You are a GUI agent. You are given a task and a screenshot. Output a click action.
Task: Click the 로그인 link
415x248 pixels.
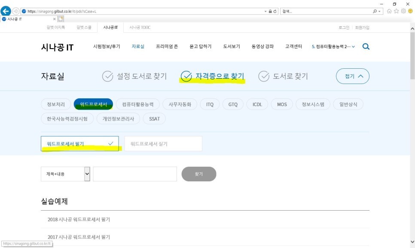point(344,28)
